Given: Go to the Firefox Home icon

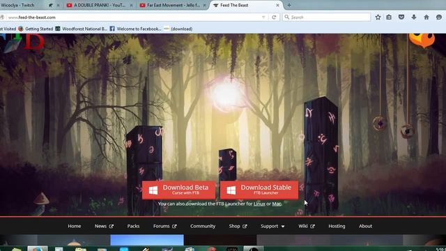Looking at the screenshot, I should pyautogui.click(x=426, y=17).
